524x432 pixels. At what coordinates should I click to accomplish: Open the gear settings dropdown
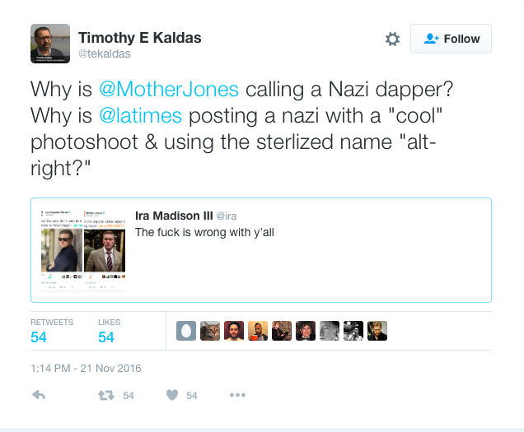[x=392, y=39]
